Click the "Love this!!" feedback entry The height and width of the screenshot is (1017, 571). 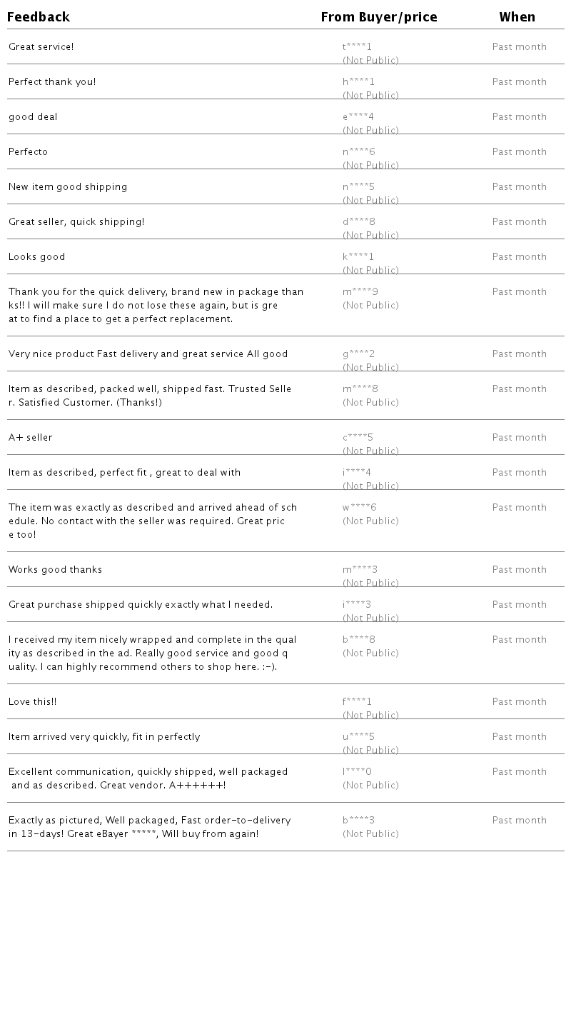click(x=33, y=702)
